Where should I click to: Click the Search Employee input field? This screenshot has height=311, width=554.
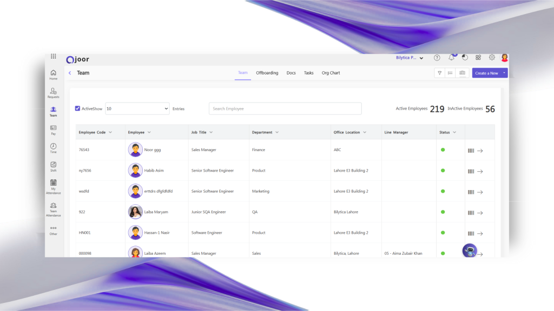[285, 109]
